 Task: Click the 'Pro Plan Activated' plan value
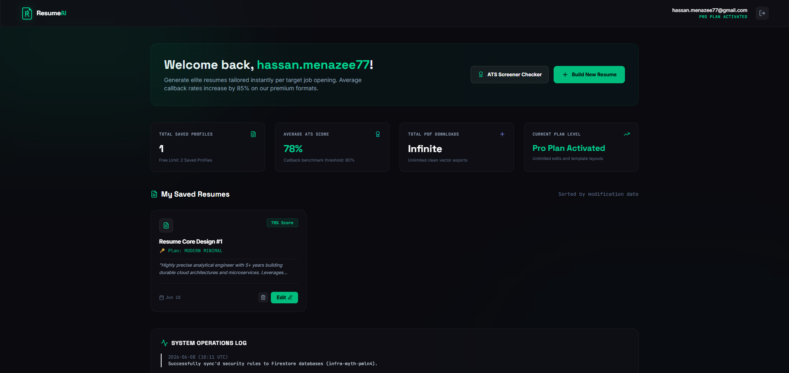pyautogui.click(x=569, y=148)
